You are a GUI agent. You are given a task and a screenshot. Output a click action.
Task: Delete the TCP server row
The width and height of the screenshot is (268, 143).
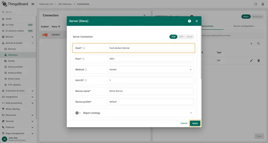click(259, 60)
